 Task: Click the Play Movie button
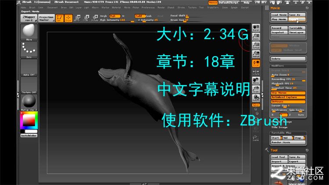pos(279,19)
